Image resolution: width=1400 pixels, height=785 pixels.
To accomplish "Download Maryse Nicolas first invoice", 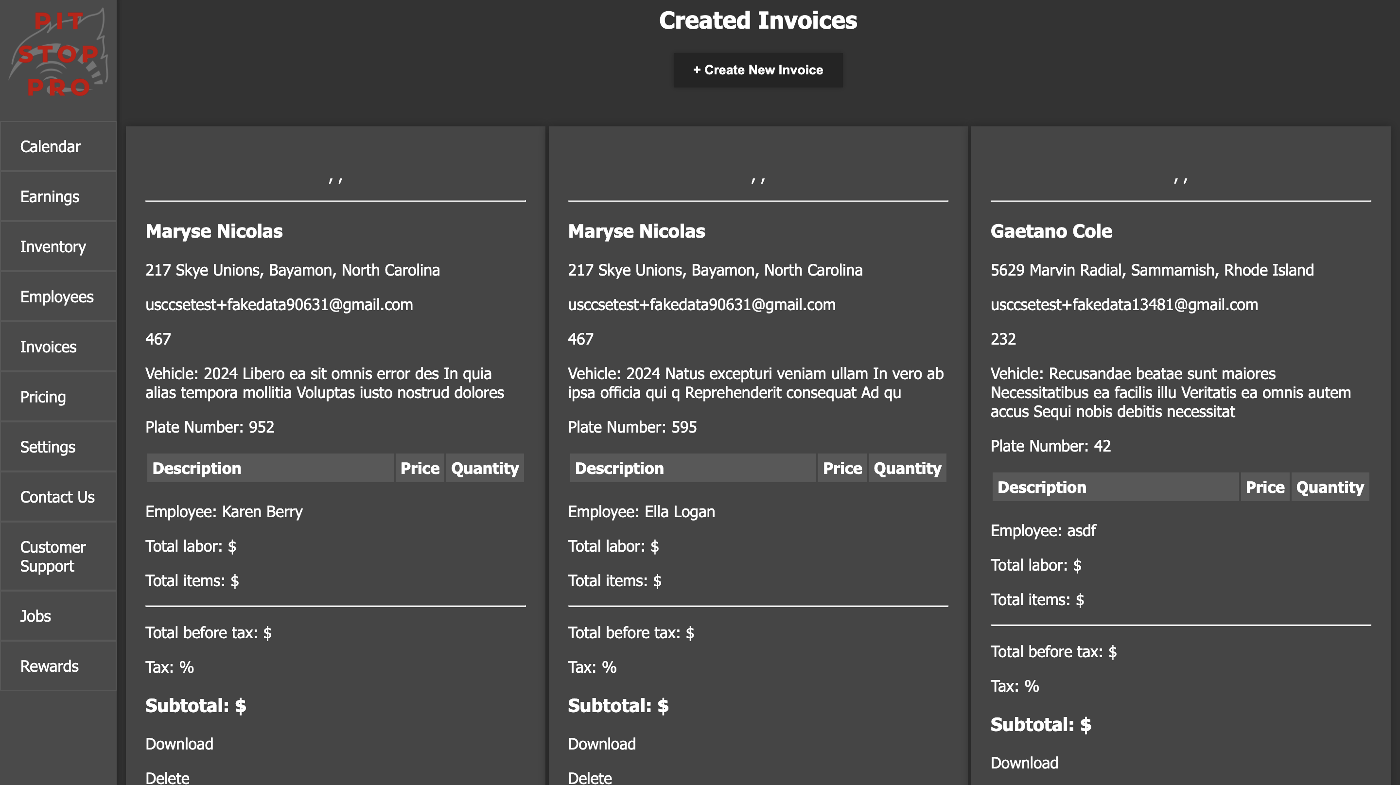I will point(179,744).
